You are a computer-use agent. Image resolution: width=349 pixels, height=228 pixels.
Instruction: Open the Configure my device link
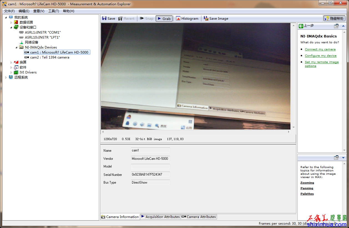[320, 56]
